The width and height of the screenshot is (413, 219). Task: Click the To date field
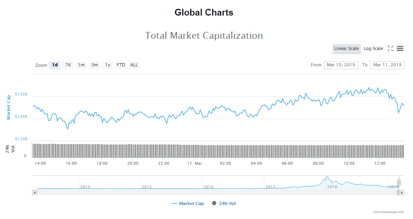[387, 65]
